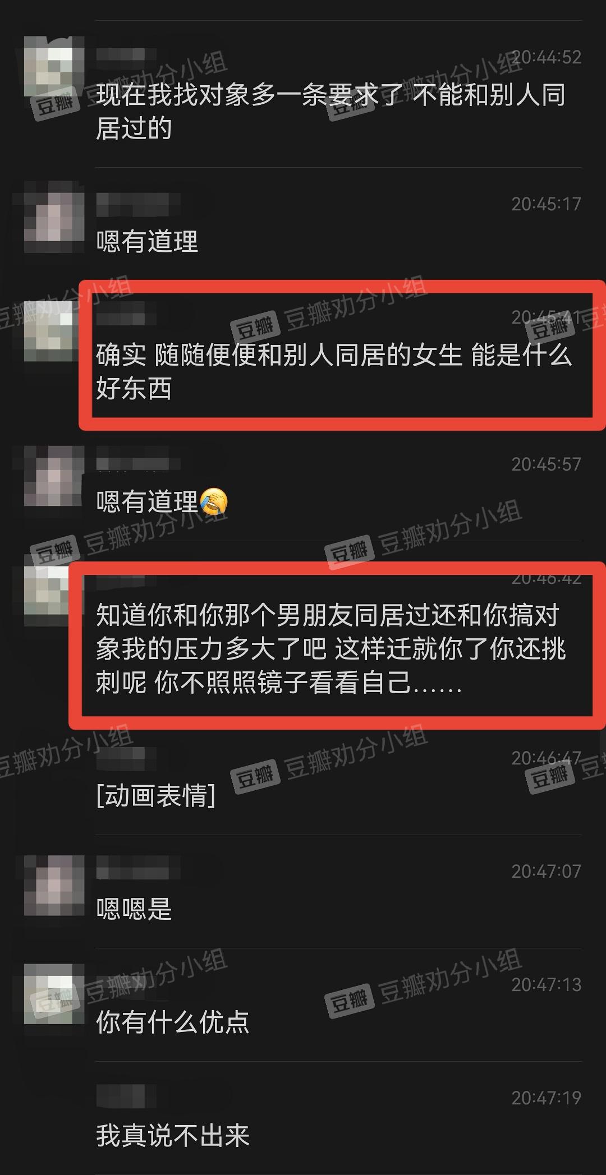Tap the [动画表情] sticker message
This screenshot has height=1175, width=606.
pos(156,795)
